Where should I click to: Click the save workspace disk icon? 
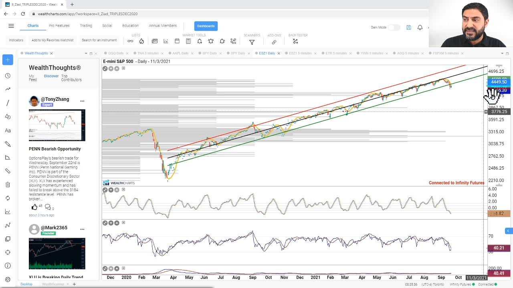click(x=408, y=28)
